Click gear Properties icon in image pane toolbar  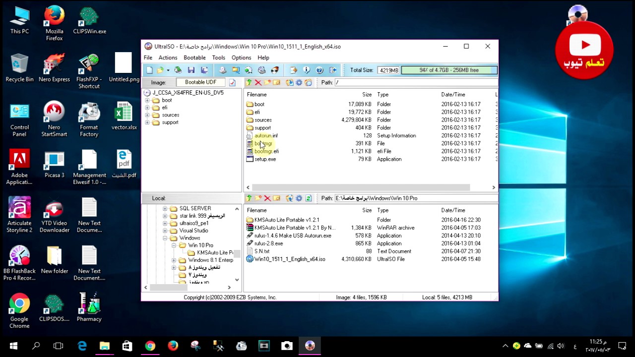[x=299, y=83]
